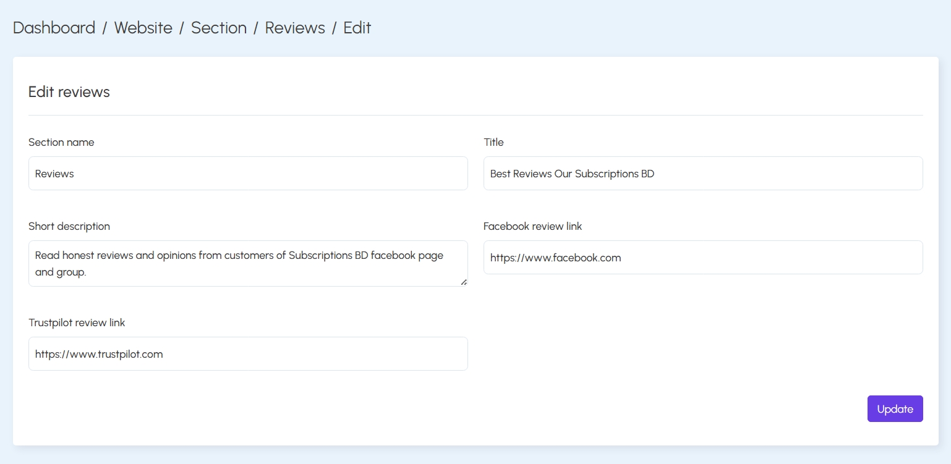Screen dimensions: 951x464
Task: Open the Reviews breadcrumb link
Action: 295,28
